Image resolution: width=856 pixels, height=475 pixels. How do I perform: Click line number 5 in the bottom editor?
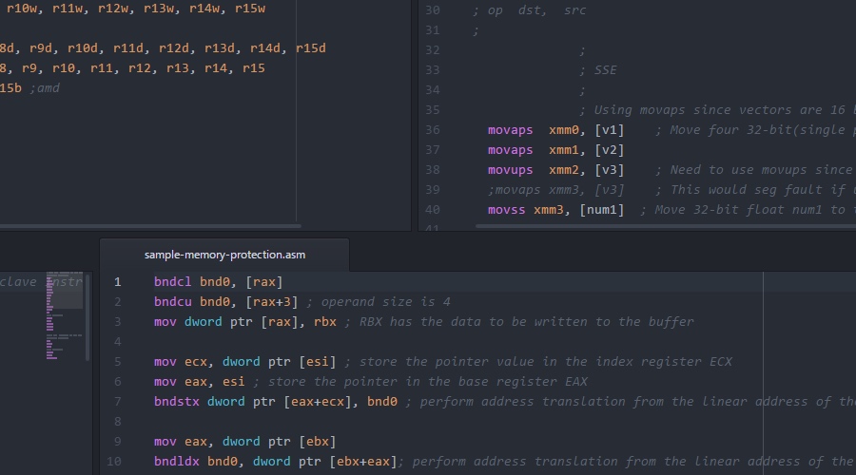click(117, 362)
